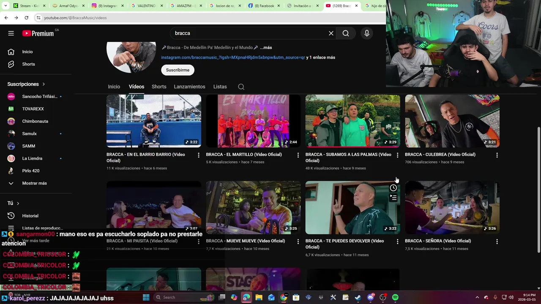Open options menu for SEÑORA video
The width and height of the screenshot is (541, 304).
point(497,242)
